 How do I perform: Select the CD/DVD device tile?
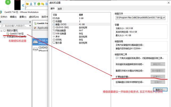(x=40, y=49)
